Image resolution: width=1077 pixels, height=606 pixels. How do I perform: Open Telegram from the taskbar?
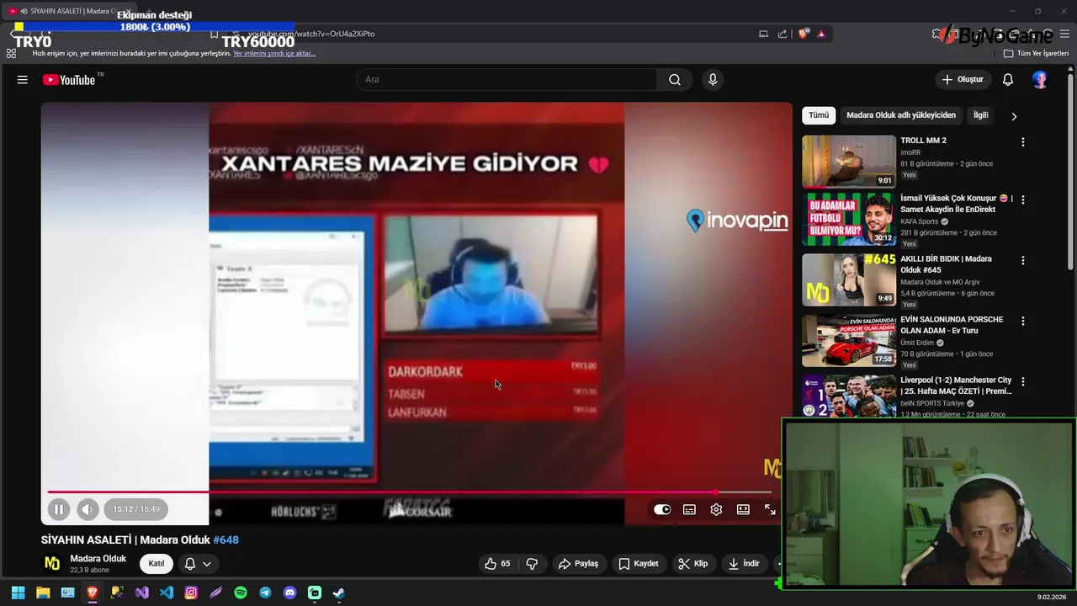click(265, 593)
